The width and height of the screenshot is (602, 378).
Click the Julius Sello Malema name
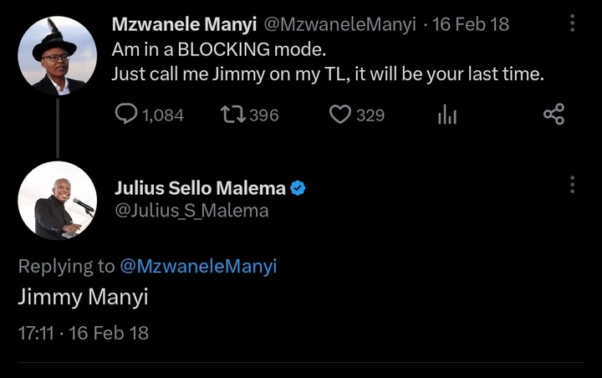coord(200,189)
